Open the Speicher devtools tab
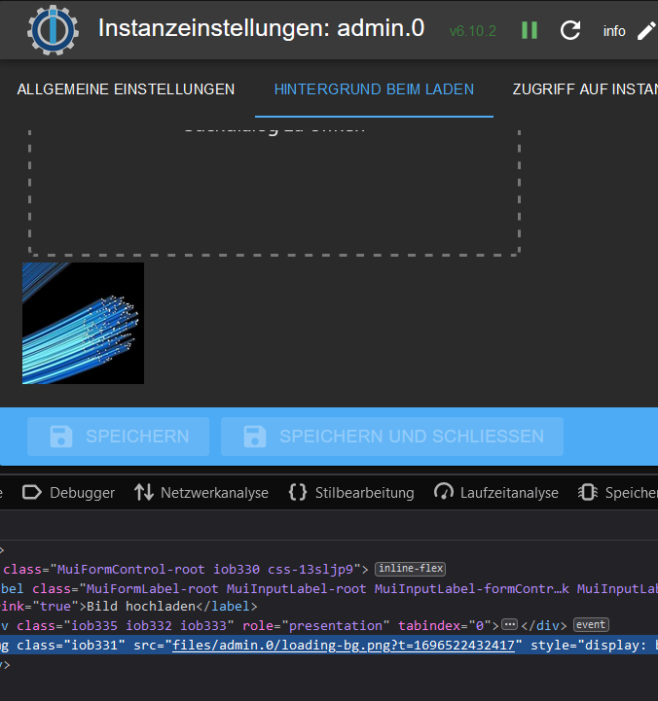The width and height of the screenshot is (658, 701). [618, 493]
